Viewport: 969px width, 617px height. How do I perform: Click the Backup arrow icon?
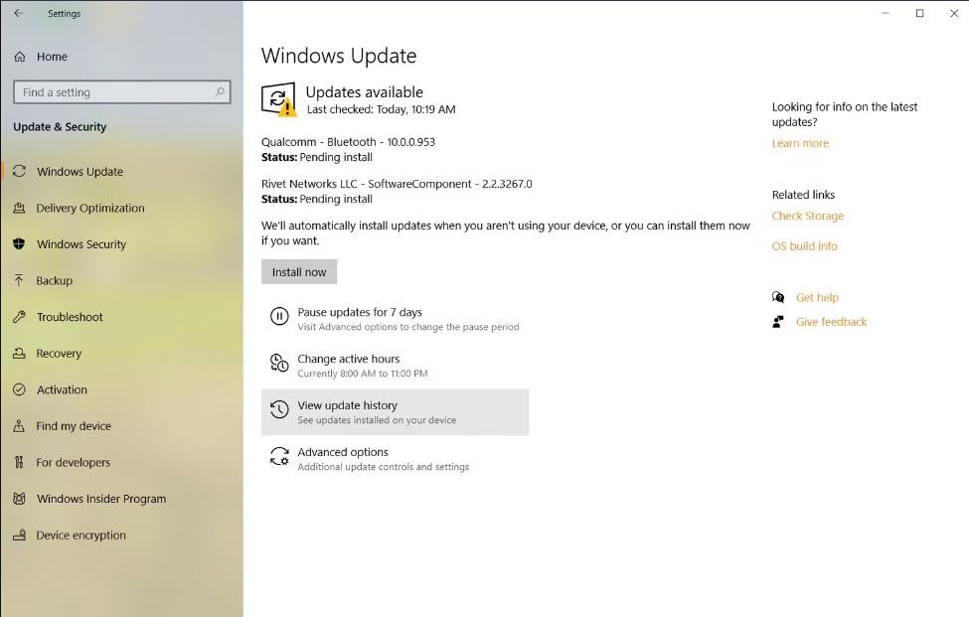click(19, 280)
